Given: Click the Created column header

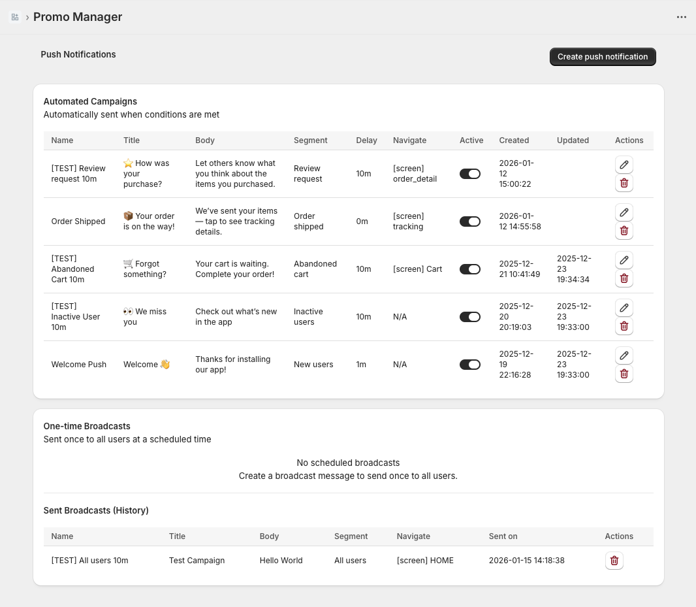Looking at the screenshot, I should point(514,140).
